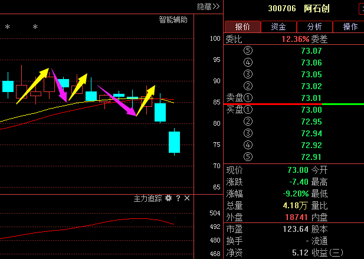
Task: Click the first asterisk marker on chart
Action: pyautogui.click(x=8, y=27)
